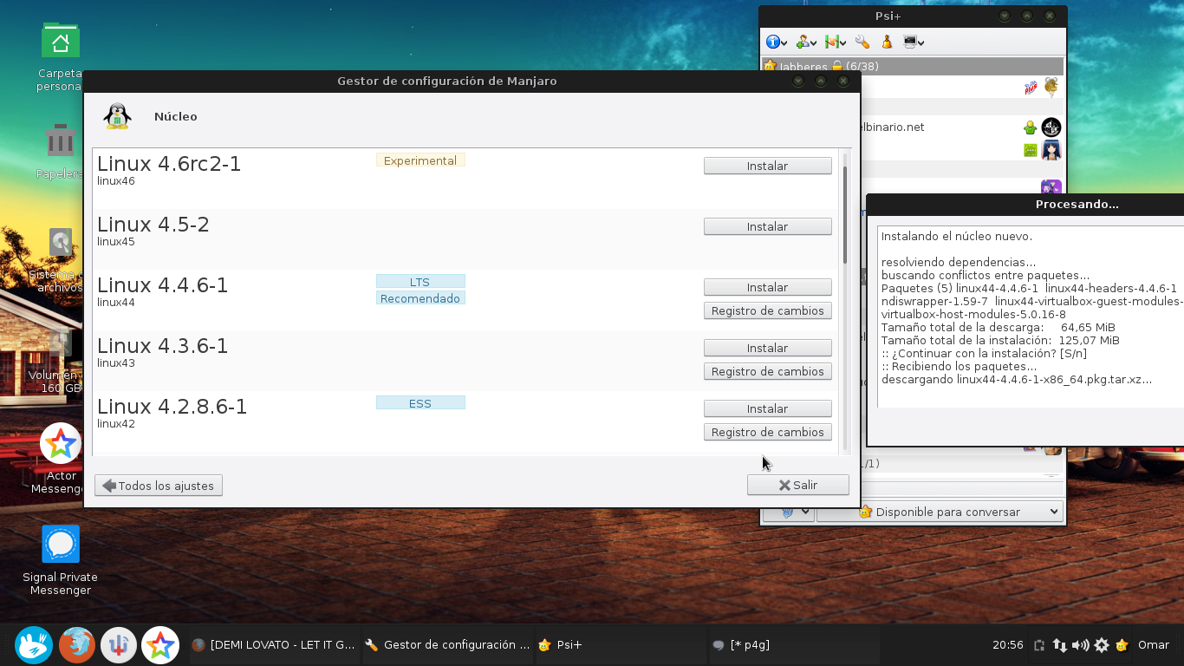The image size is (1184, 666).
Task: Launch Actor Messenger from desktop
Action: 61,460
